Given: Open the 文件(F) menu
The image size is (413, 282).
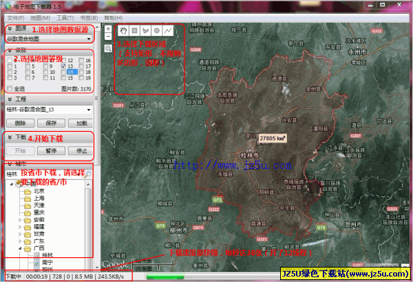Looking at the screenshot, I should [x=16, y=18].
